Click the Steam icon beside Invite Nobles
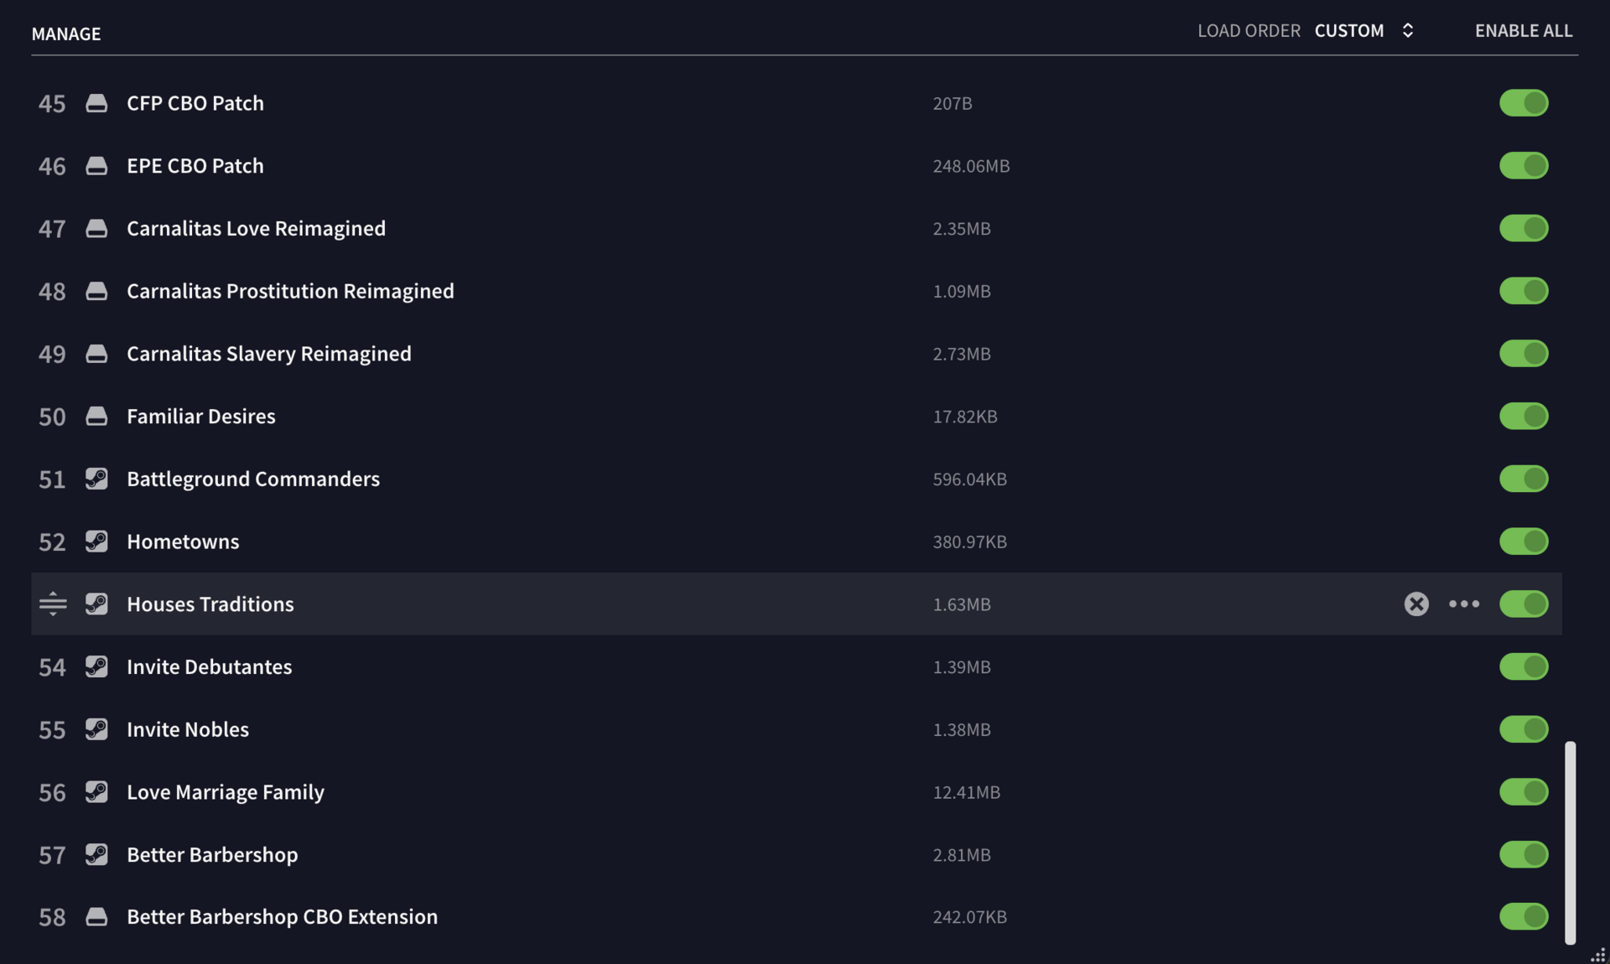The width and height of the screenshot is (1610, 964). point(96,729)
